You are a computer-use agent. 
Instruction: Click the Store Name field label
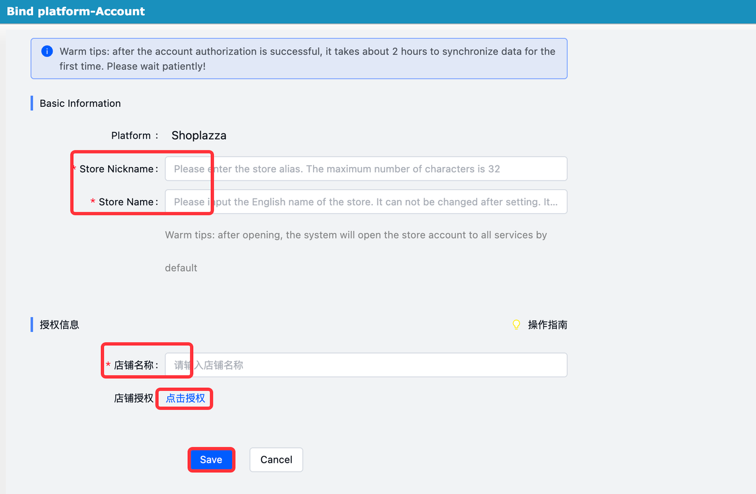point(126,202)
